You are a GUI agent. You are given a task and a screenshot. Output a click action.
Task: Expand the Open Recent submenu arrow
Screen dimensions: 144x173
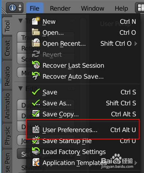(x=136, y=44)
